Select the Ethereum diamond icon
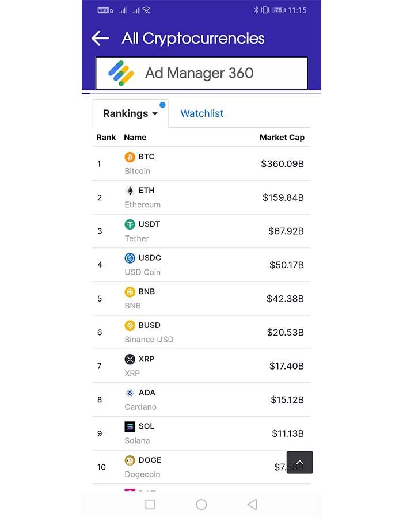 point(130,191)
